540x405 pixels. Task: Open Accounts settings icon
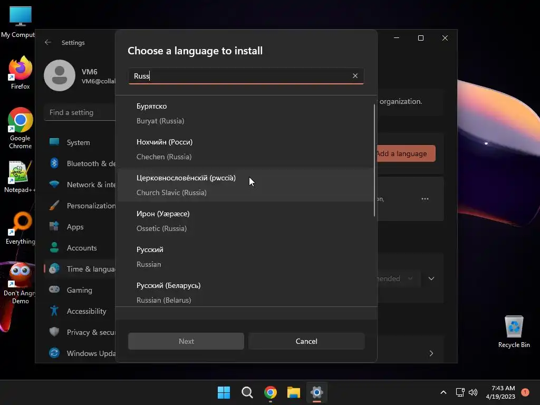point(54,247)
